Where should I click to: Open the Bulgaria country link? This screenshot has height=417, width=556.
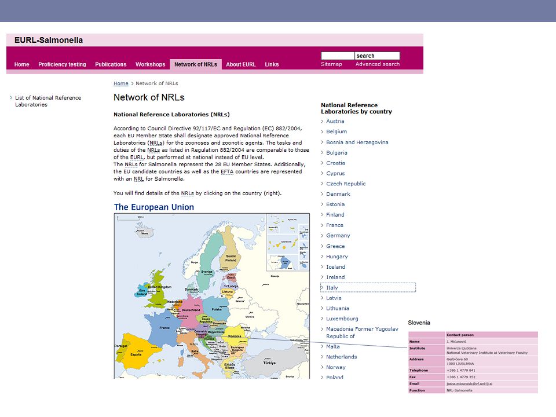[x=336, y=152]
